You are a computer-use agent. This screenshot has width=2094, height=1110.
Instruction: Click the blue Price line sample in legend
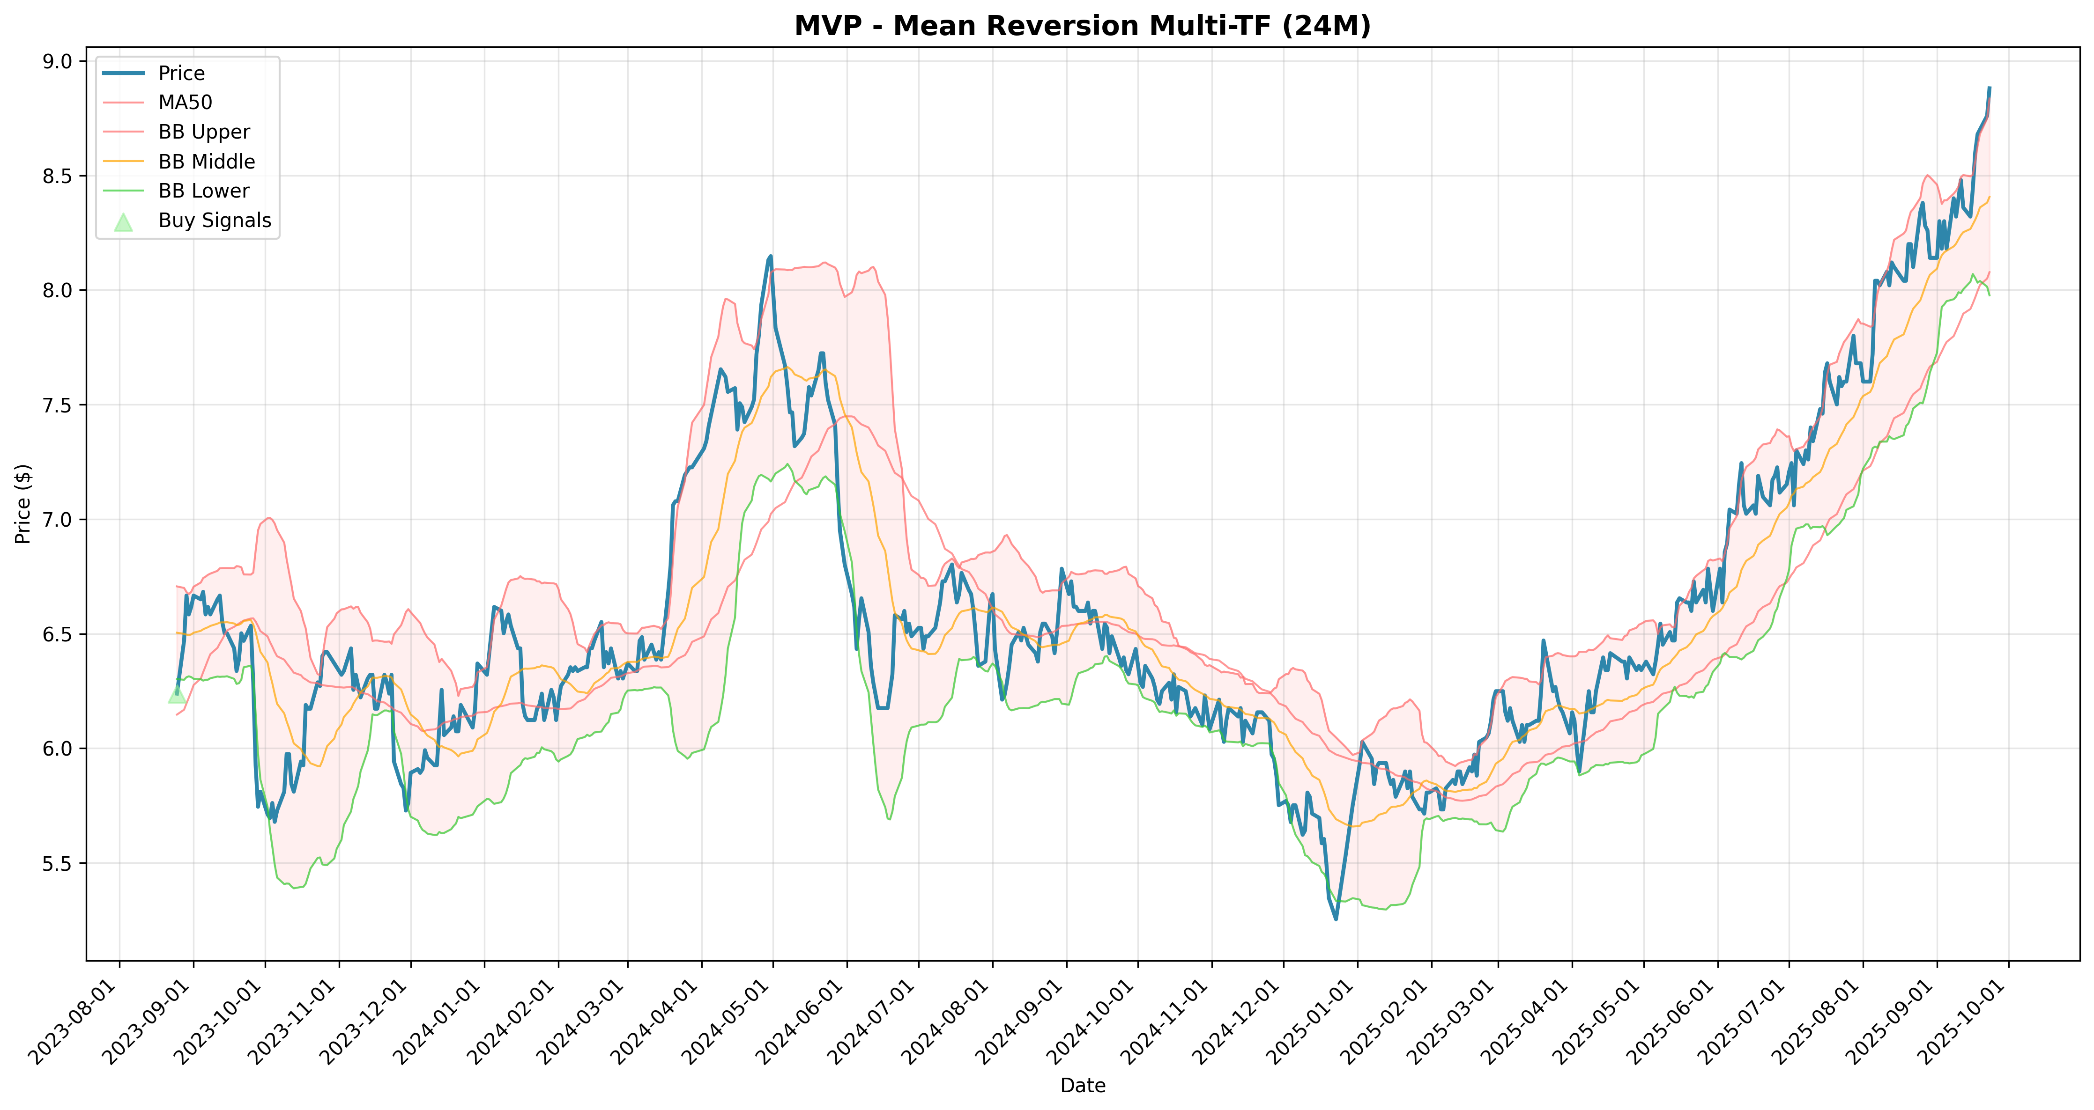(x=123, y=73)
